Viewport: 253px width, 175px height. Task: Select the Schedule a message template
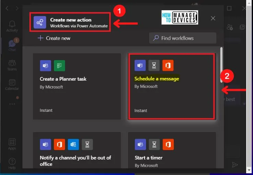[172, 86]
